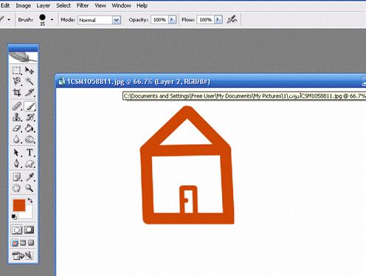Click the orange foreground color swatch
The width and height of the screenshot is (366, 276).
pos(19,205)
